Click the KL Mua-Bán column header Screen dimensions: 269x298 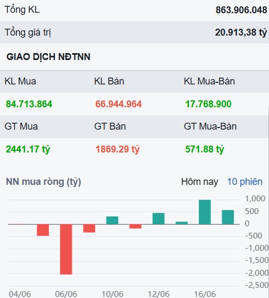[x=209, y=81]
